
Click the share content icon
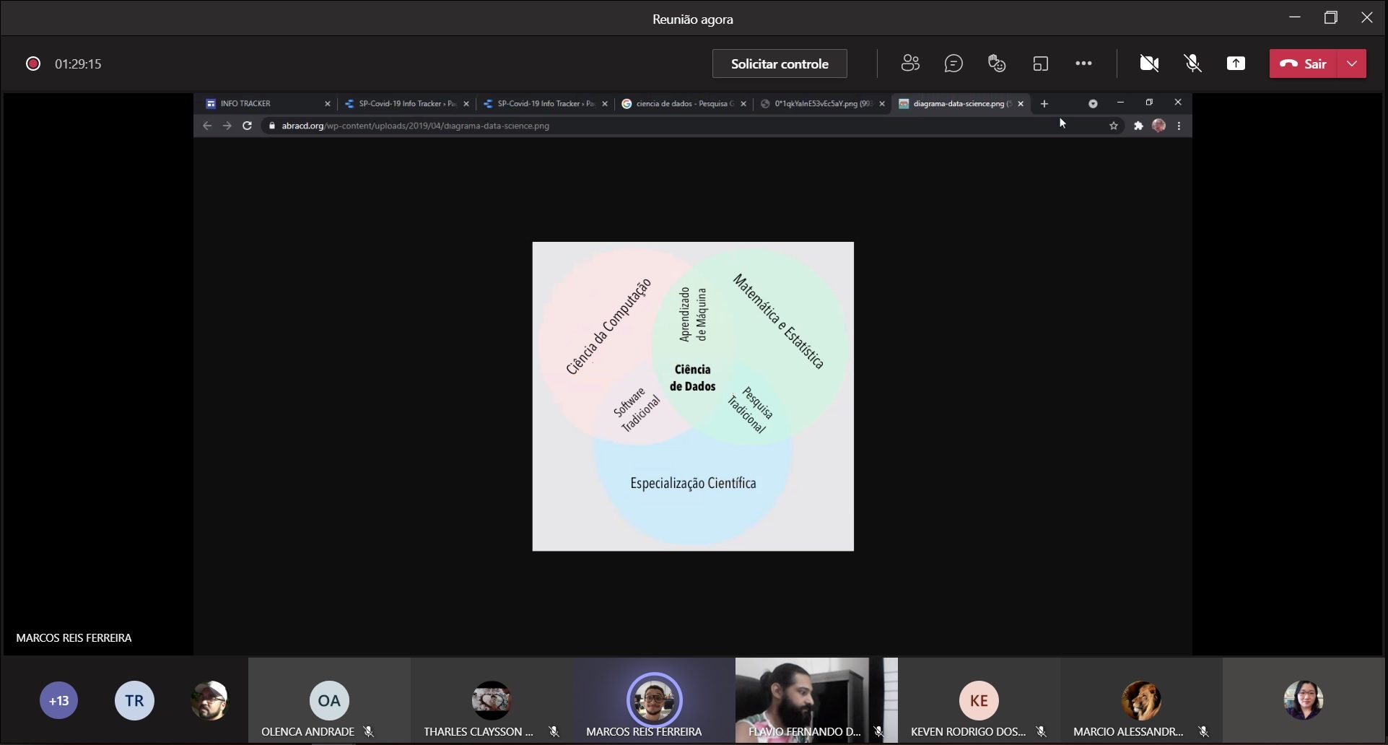tap(1236, 64)
